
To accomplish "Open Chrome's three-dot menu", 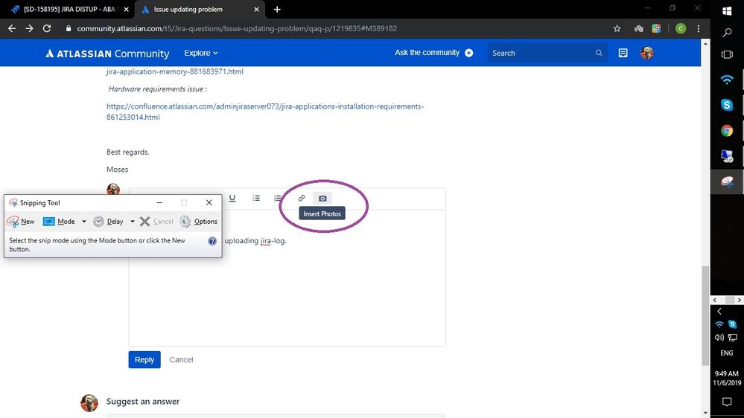I will 697,28.
